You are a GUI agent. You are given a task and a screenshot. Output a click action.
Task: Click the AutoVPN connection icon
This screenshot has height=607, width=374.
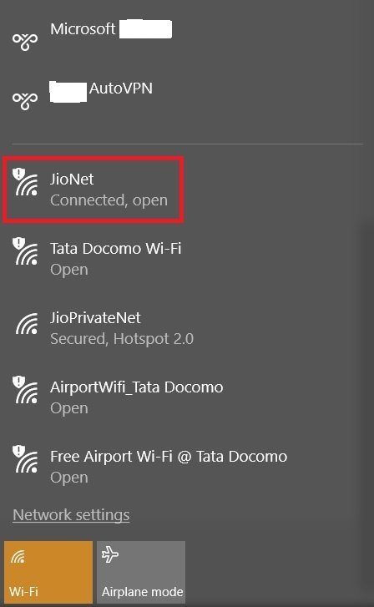coord(25,101)
